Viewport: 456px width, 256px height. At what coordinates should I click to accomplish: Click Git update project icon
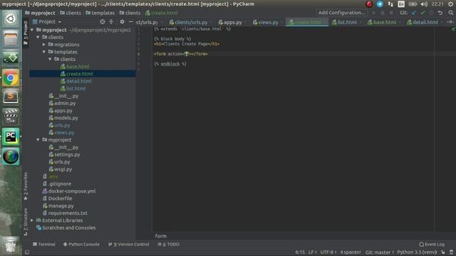(414, 13)
